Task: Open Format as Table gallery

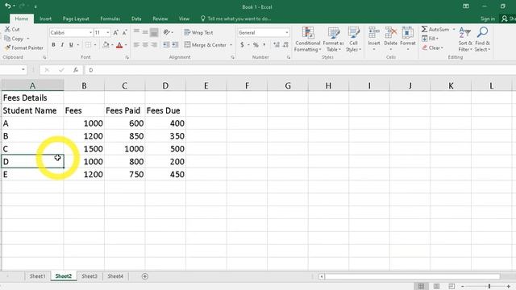Action: (333, 39)
